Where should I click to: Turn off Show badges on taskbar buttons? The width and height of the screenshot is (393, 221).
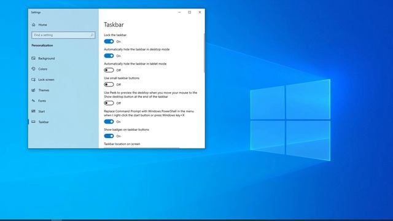coord(109,136)
